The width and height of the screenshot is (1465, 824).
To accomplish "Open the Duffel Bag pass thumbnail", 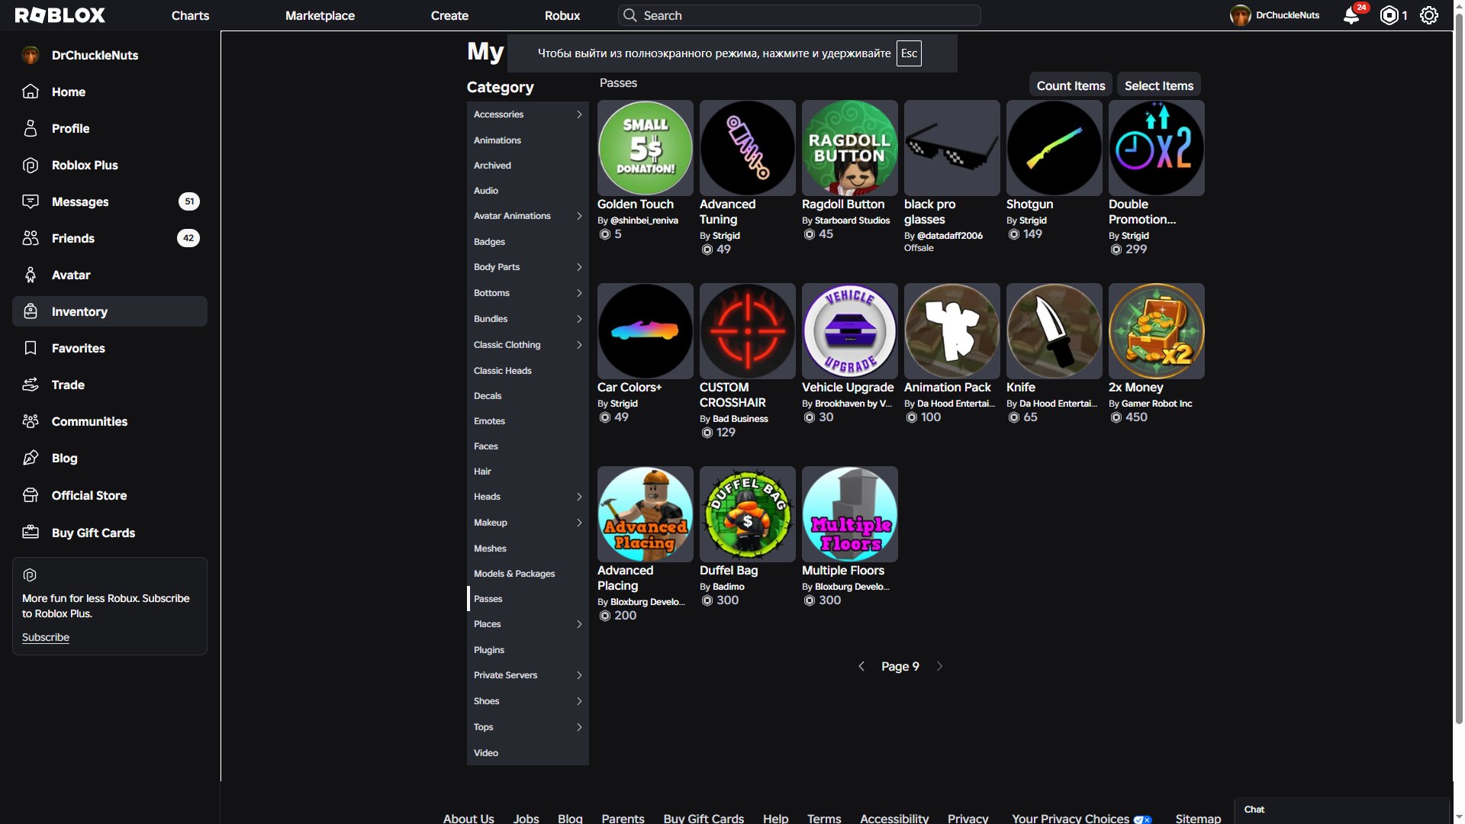I will coord(748,514).
